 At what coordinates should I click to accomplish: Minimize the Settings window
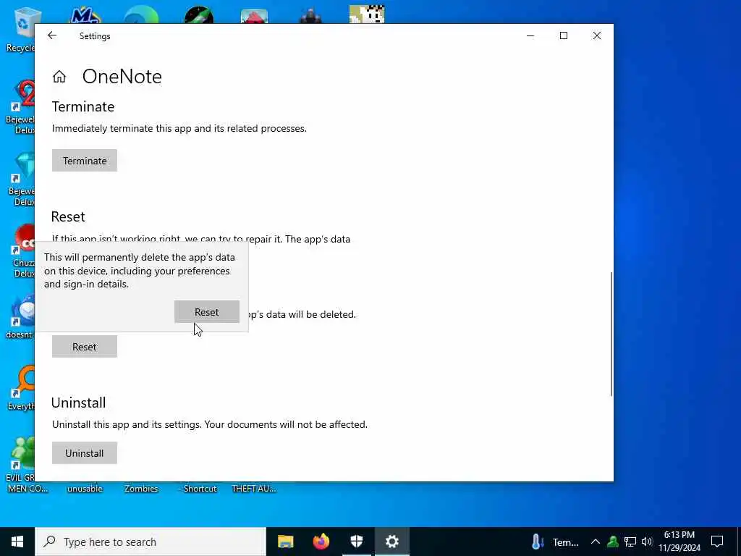[530, 35]
